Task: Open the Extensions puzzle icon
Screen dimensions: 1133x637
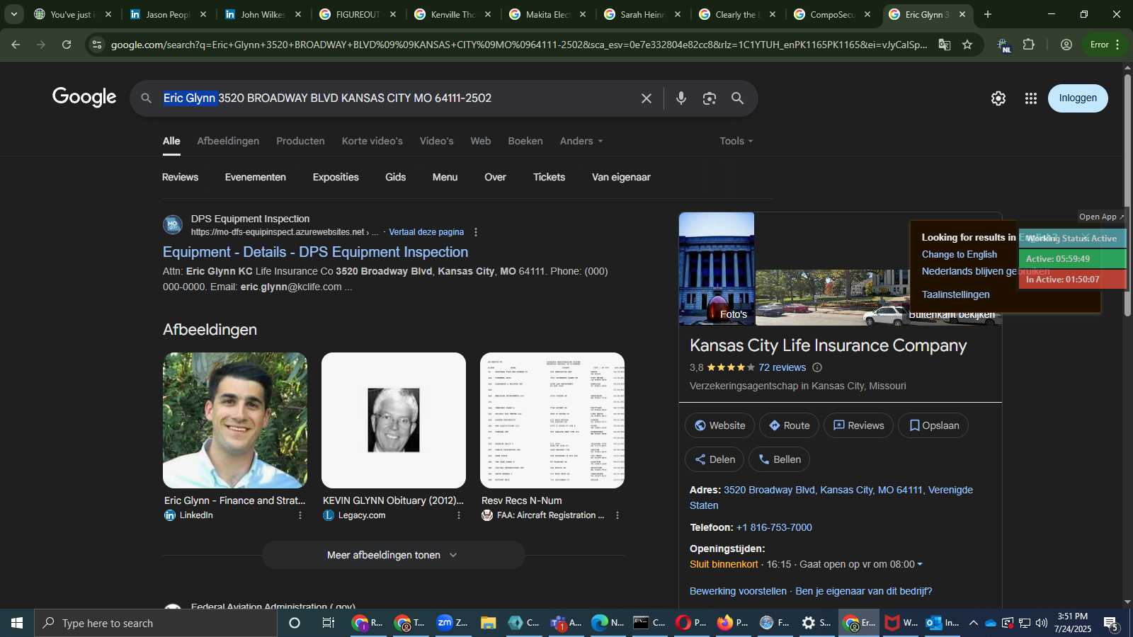Action: click(1029, 45)
